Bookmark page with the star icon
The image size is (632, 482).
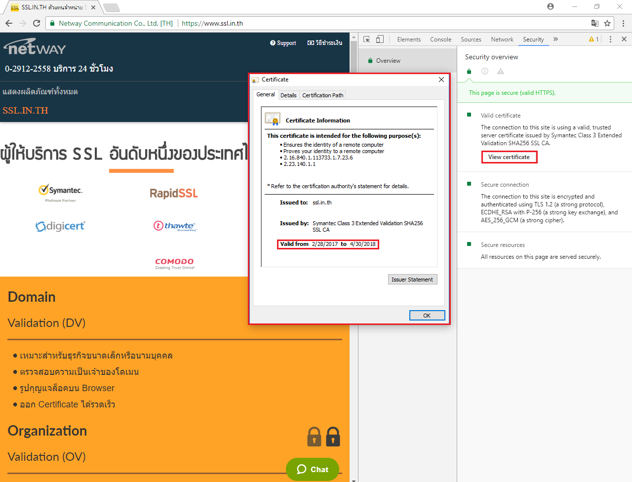(x=607, y=23)
